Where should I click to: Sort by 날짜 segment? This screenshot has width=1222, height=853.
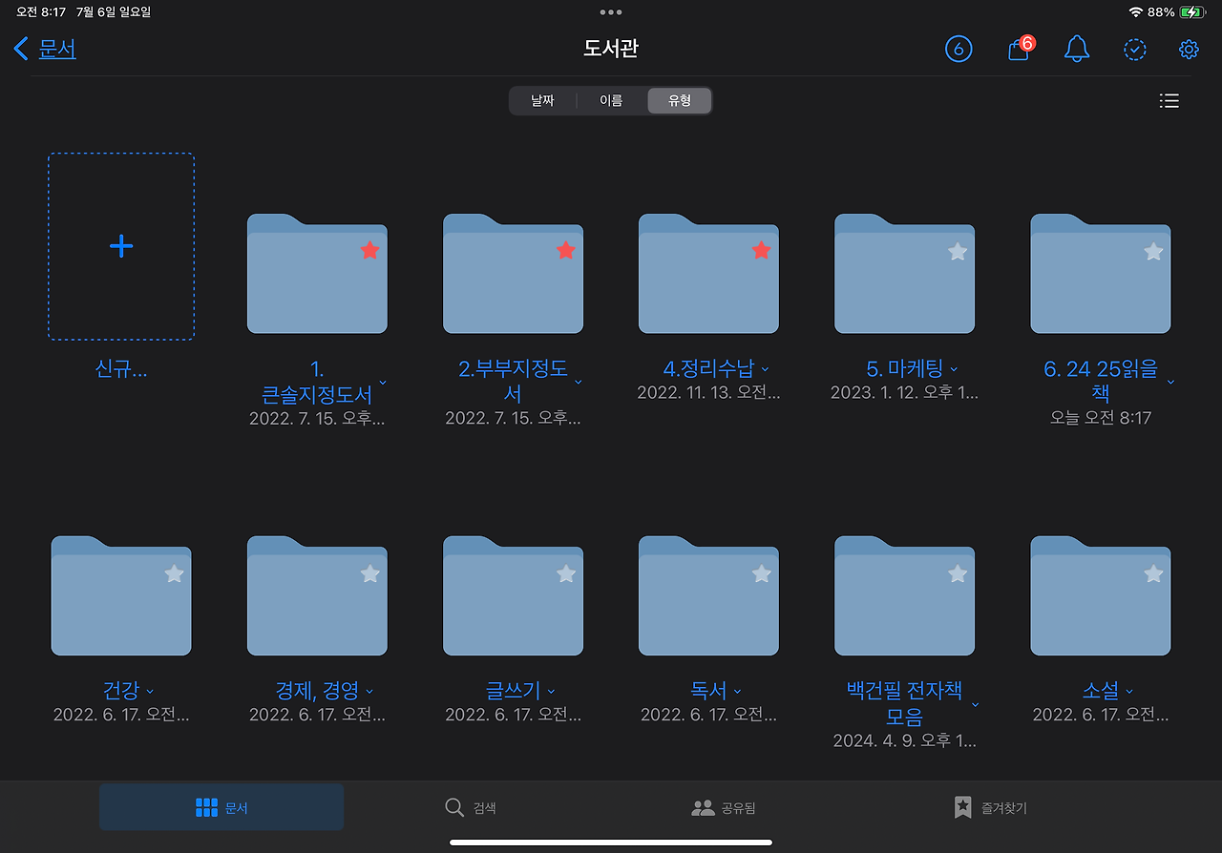(x=542, y=100)
